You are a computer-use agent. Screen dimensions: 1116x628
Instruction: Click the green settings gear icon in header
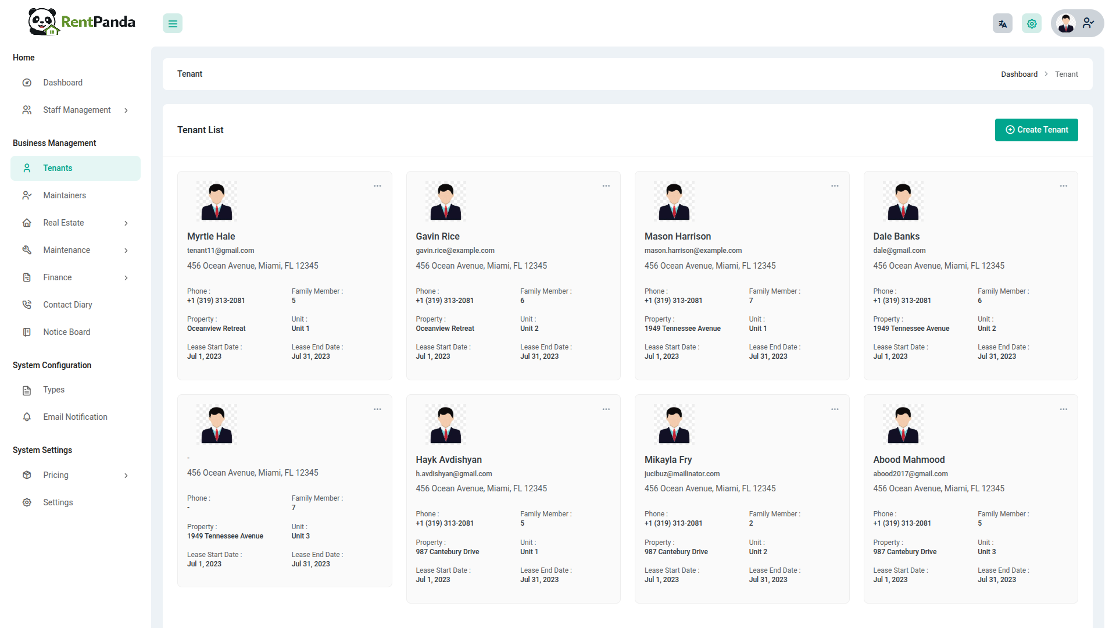(x=1032, y=24)
